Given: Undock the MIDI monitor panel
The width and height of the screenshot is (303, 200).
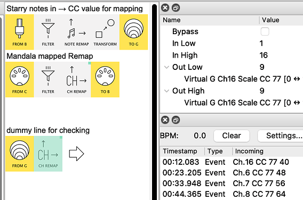Looking at the screenshot, I should pyautogui.click(x=176, y=120).
